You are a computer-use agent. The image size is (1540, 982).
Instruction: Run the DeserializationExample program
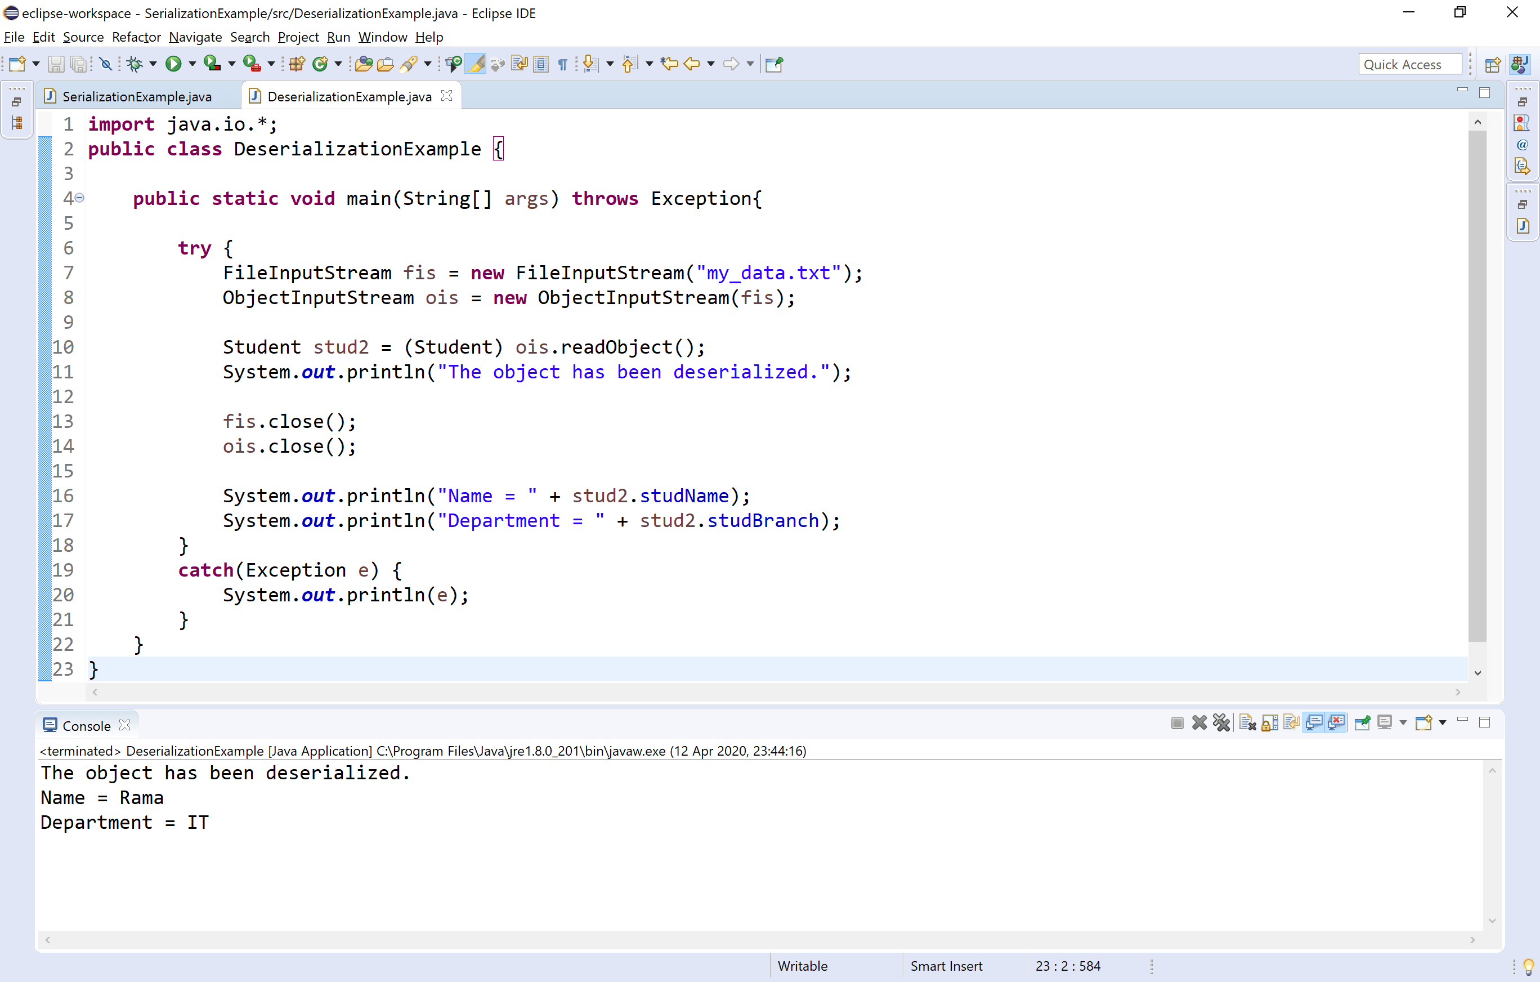(174, 64)
